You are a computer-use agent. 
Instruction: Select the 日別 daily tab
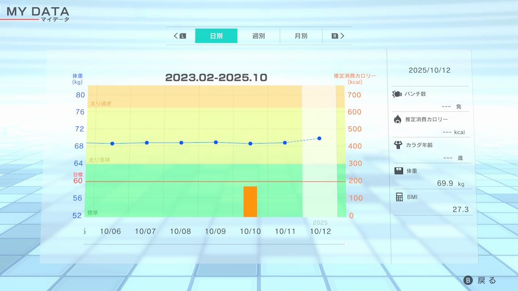point(216,36)
